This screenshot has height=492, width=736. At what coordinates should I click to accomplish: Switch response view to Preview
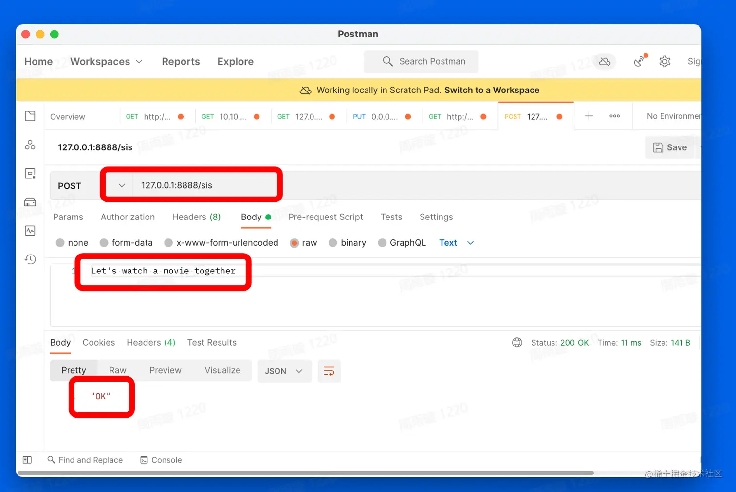(x=166, y=370)
